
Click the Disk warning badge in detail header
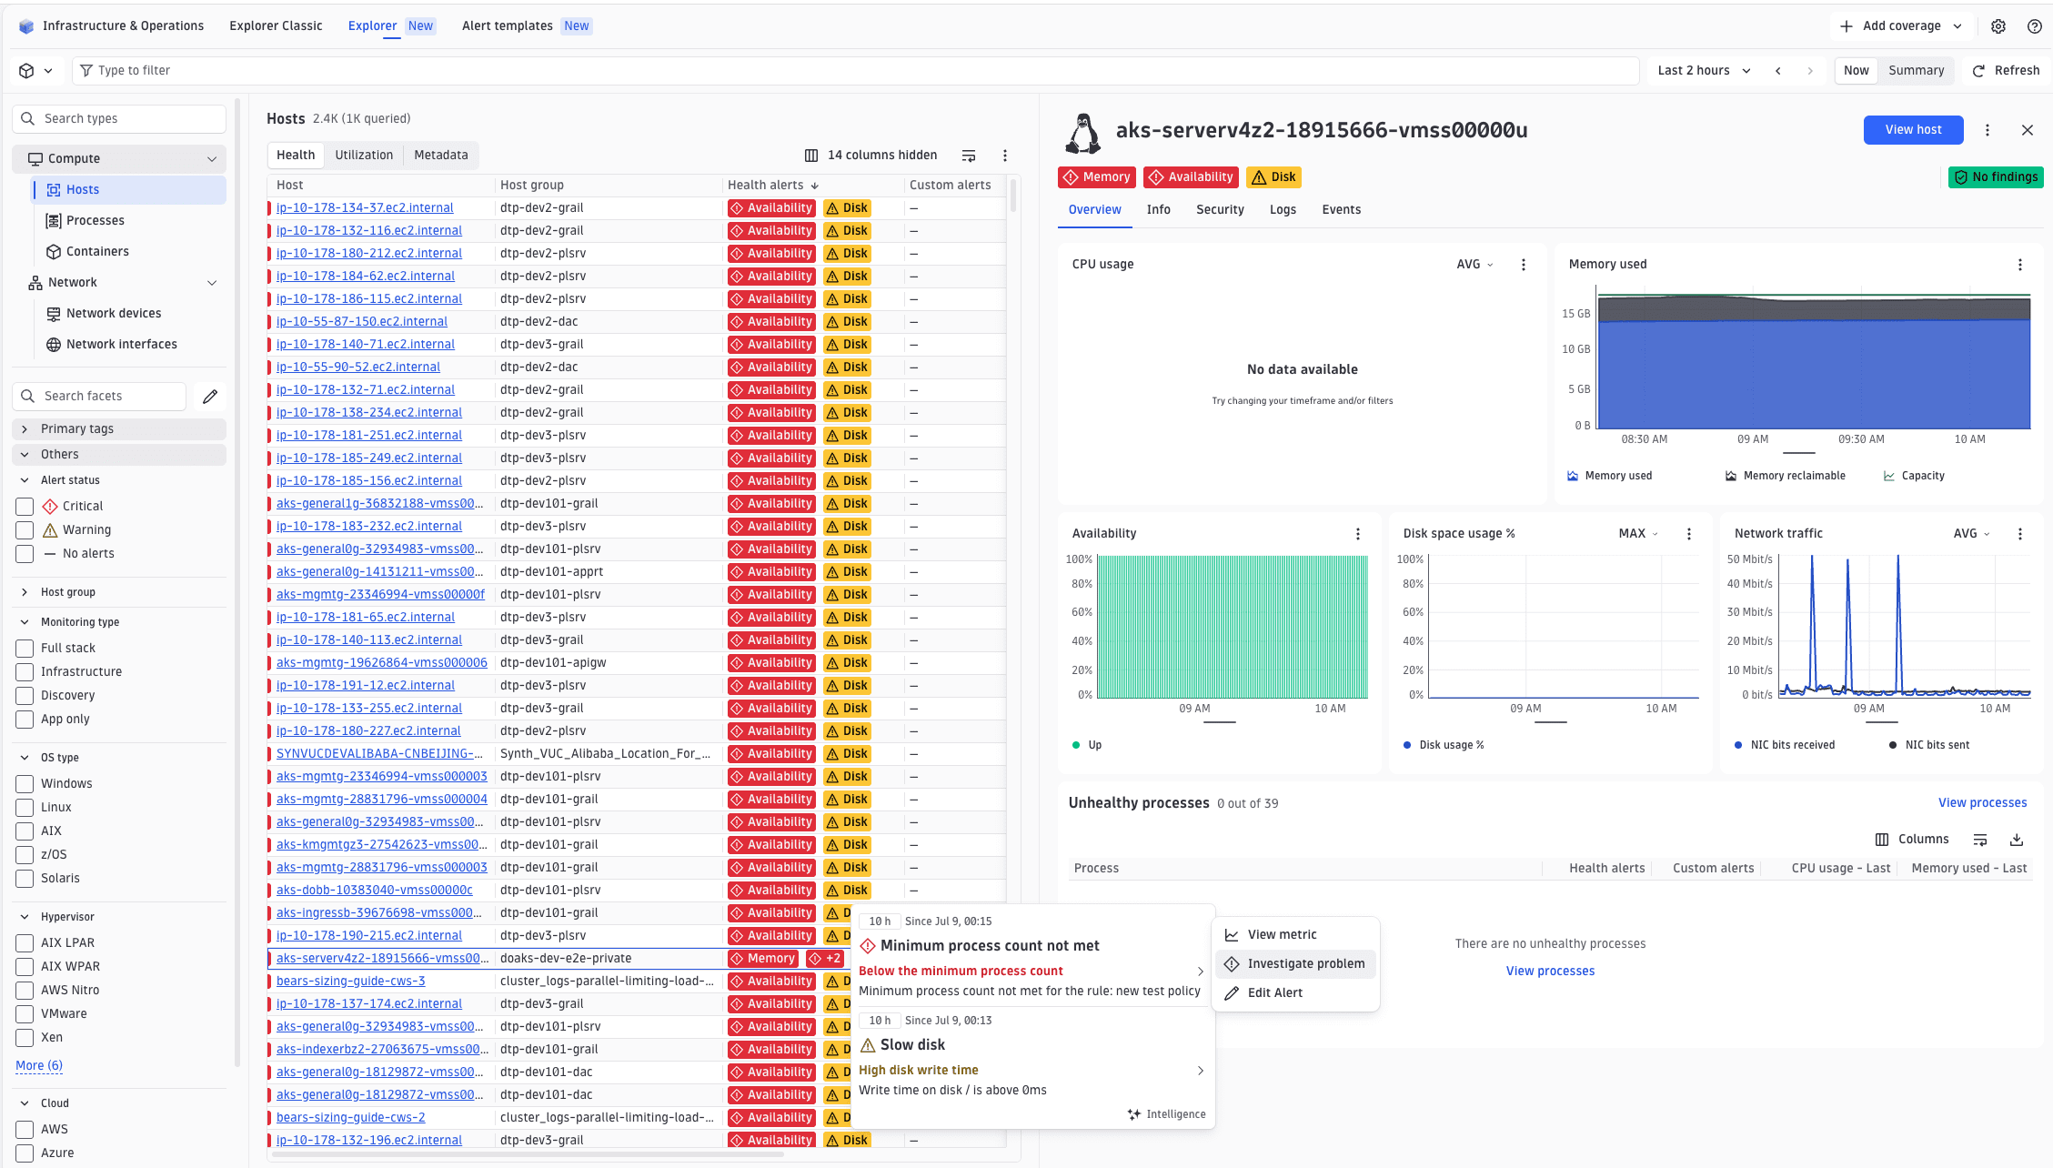coord(1273,177)
